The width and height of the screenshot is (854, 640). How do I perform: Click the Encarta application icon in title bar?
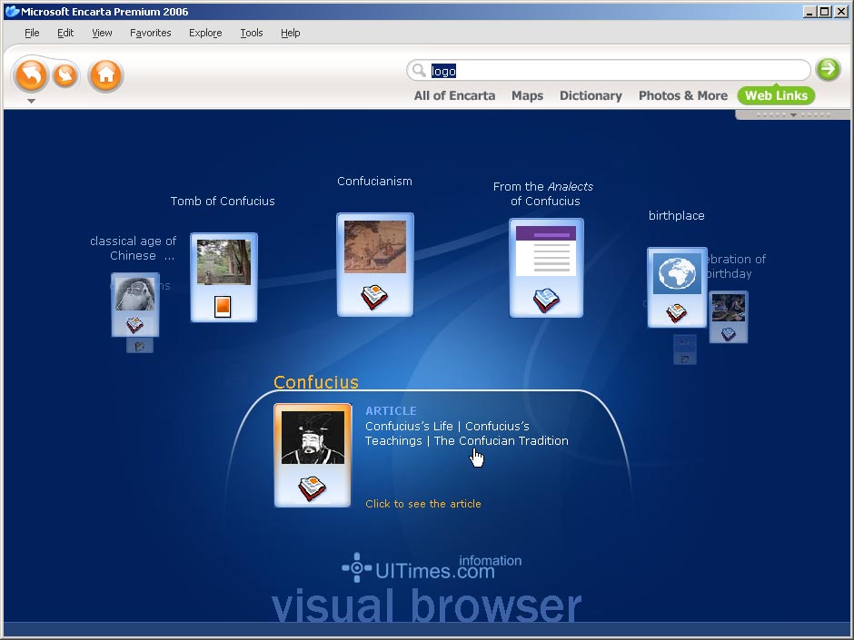coord(12,12)
